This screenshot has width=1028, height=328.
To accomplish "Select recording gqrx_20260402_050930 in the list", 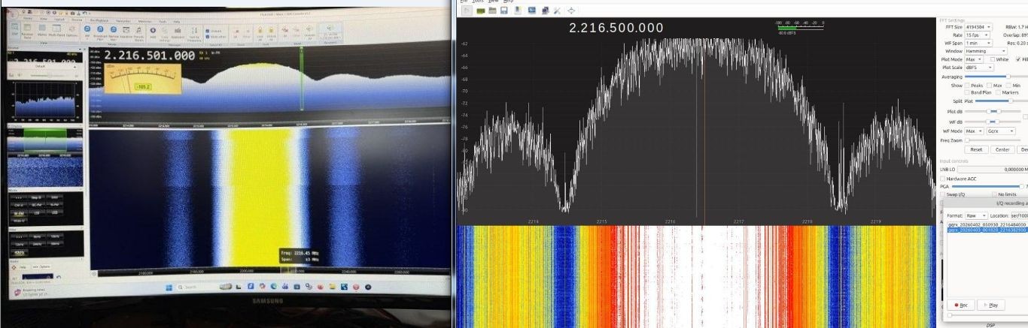I will (x=987, y=224).
